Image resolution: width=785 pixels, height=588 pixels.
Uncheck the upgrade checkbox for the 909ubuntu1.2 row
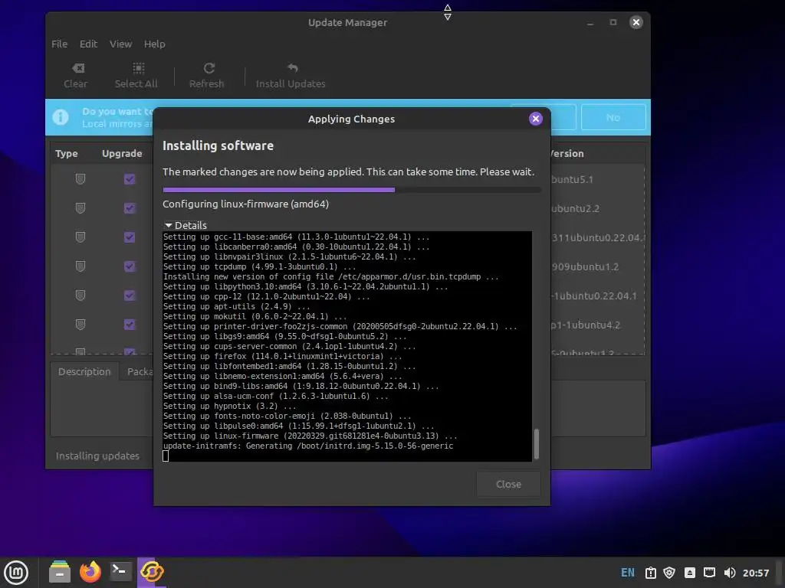[x=130, y=266]
